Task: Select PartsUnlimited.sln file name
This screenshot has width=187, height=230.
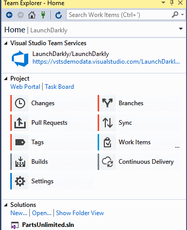Action: 48,225
